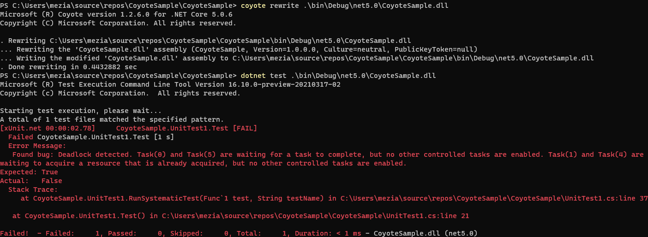Click 'CoyoteSample.UnitTest1.Test [FAIL]' result text
The width and height of the screenshot is (648, 237).
186,128
